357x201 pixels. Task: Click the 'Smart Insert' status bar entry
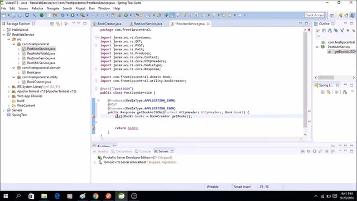tap(242, 186)
